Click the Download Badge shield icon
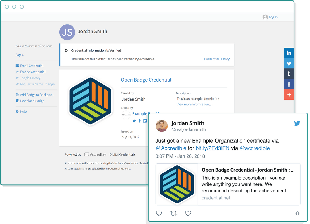Screen dimensions: 310x224 click(x=17, y=101)
